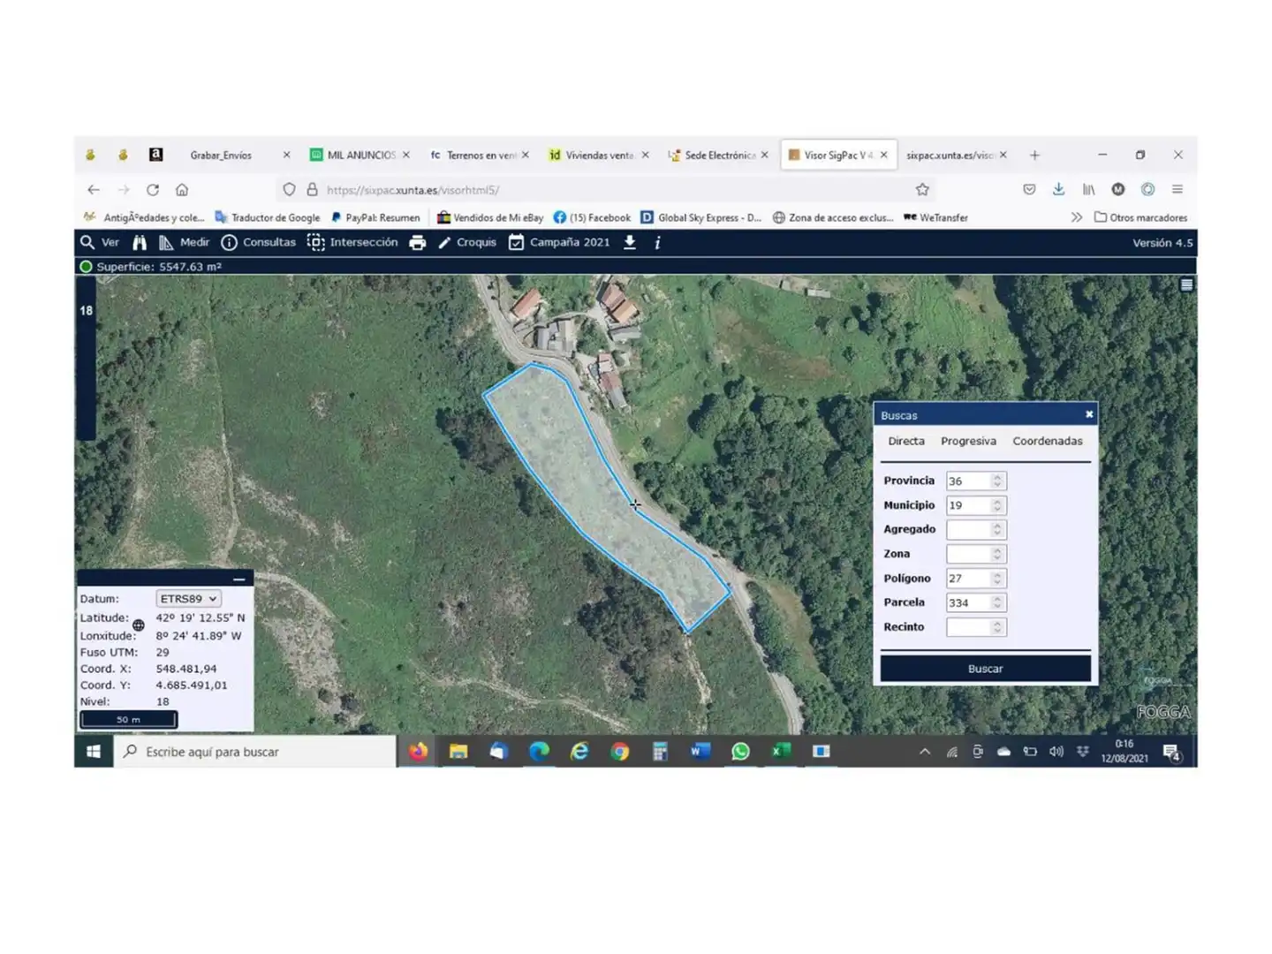Open the browser downloads icon
1272x954 pixels.
pos(1058,190)
